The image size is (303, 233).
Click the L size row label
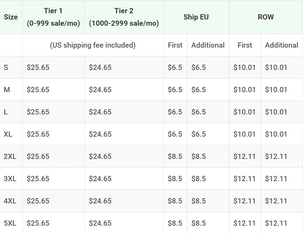click(6, 112)
